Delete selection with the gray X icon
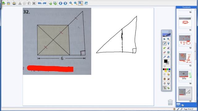 point(34,3)
